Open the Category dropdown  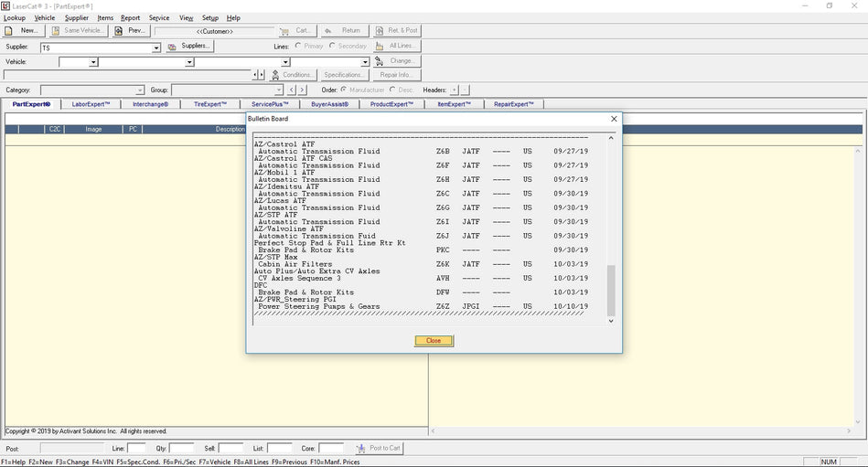point(140,90)
